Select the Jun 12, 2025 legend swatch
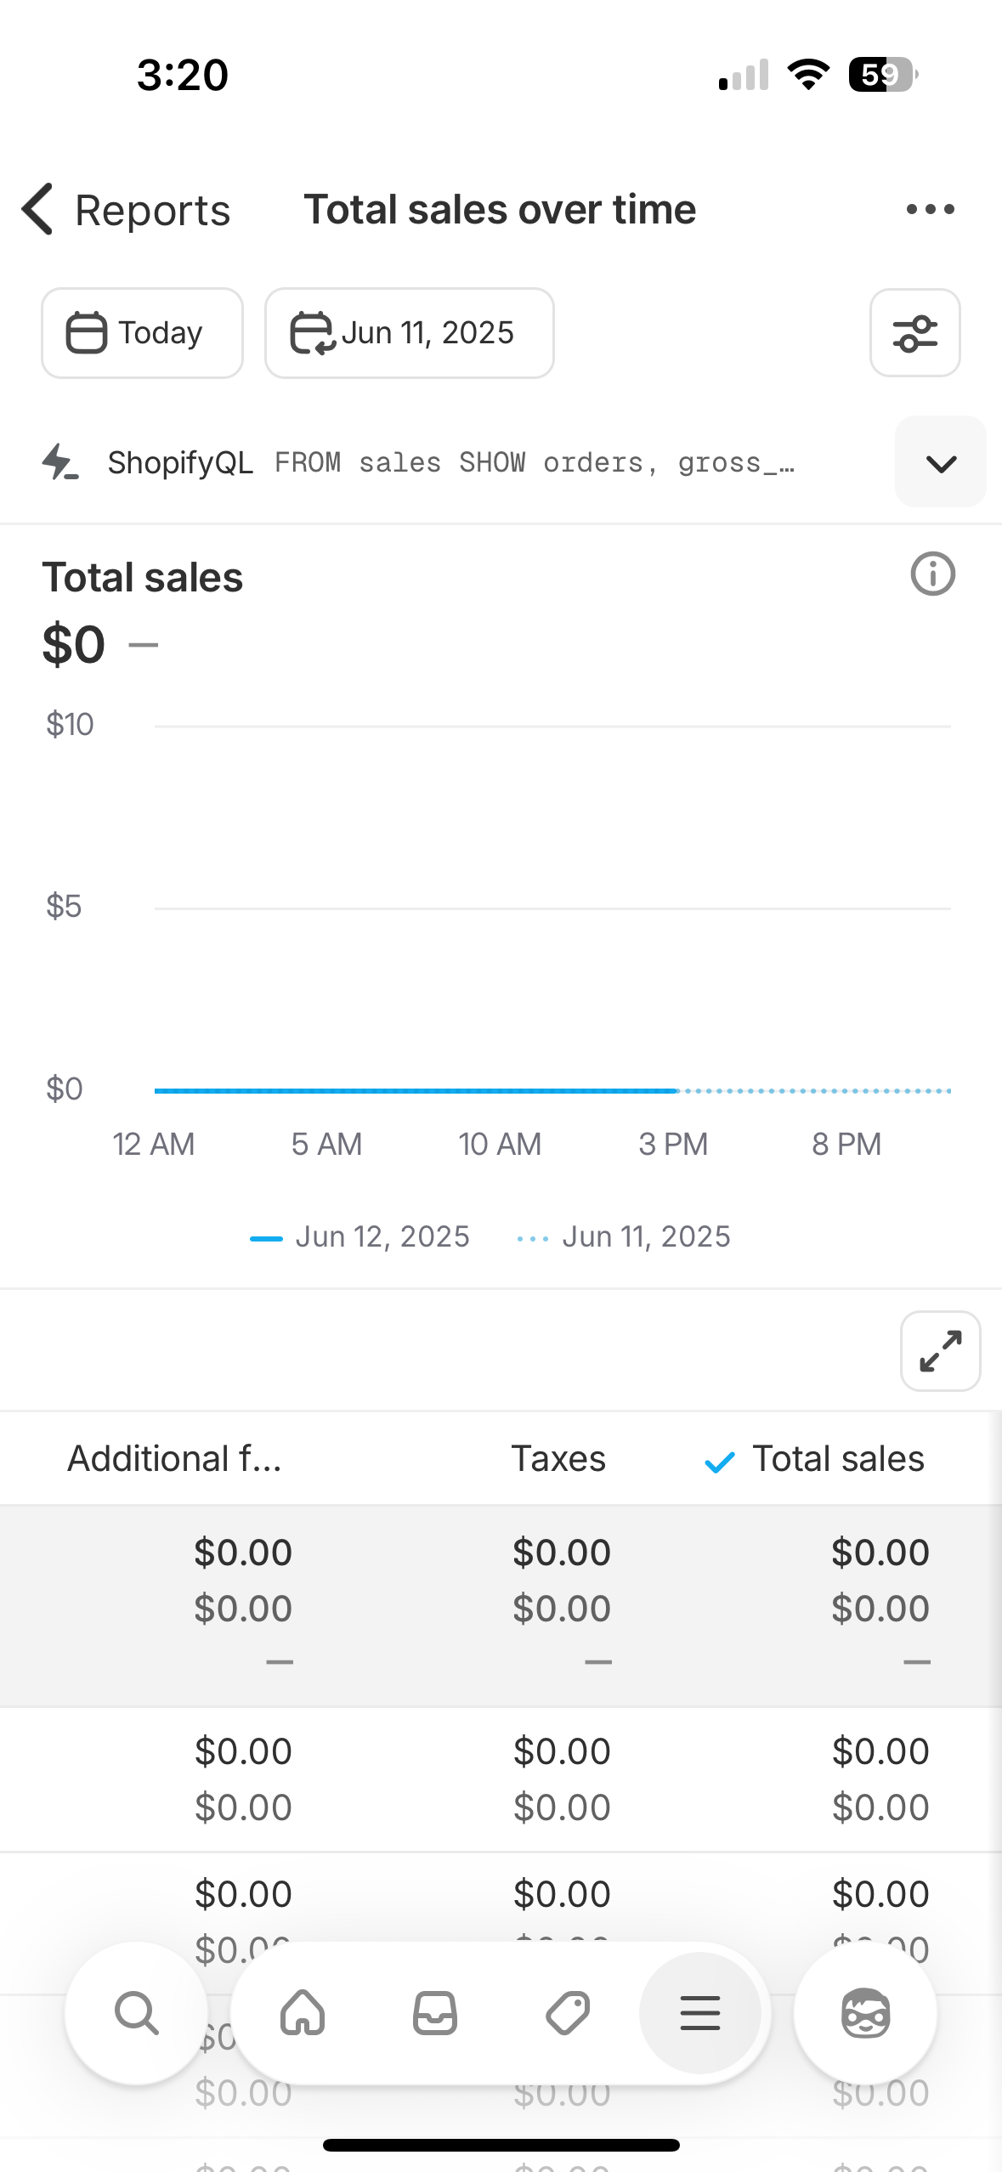The height and width of the screenshot is (2172, 1002). point(266,1238)
